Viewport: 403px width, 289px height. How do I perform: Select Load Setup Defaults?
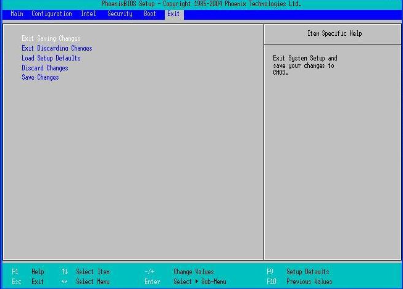coord(51,58)
